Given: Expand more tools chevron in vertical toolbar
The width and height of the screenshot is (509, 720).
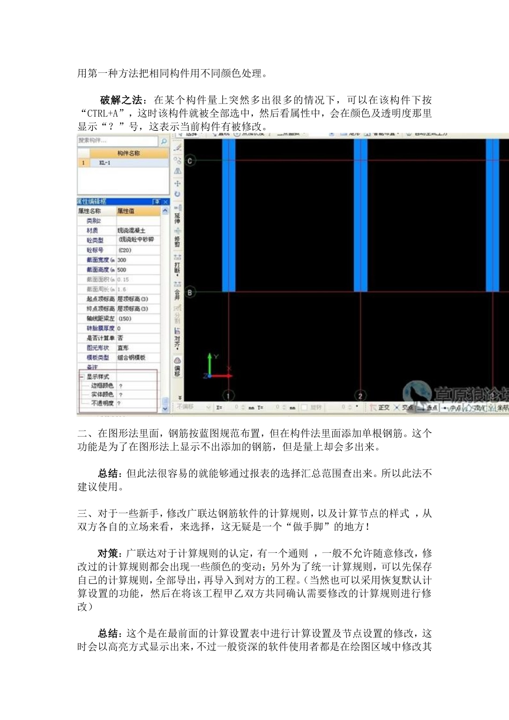Looking at the screenshot, I should tap(179, 397).
